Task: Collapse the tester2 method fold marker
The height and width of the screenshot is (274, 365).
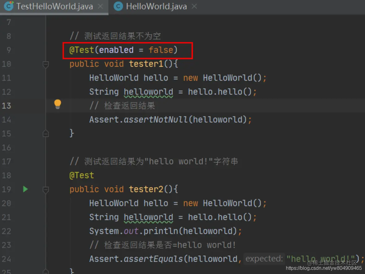Action: click(46, 190)
